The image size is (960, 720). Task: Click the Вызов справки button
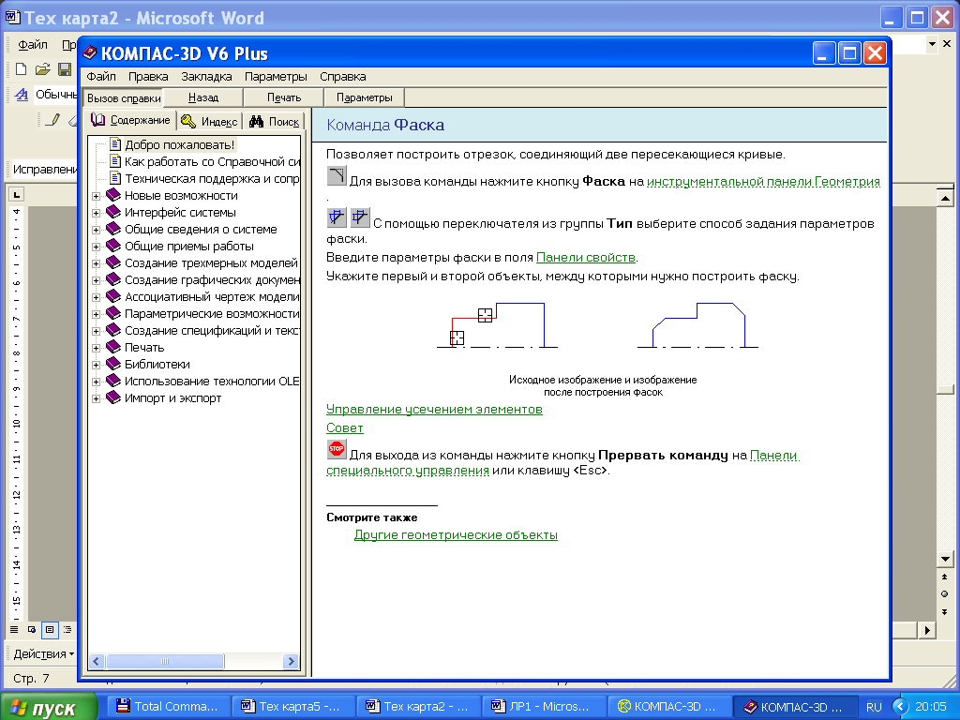pyautogui.click(x=124, y=97)
